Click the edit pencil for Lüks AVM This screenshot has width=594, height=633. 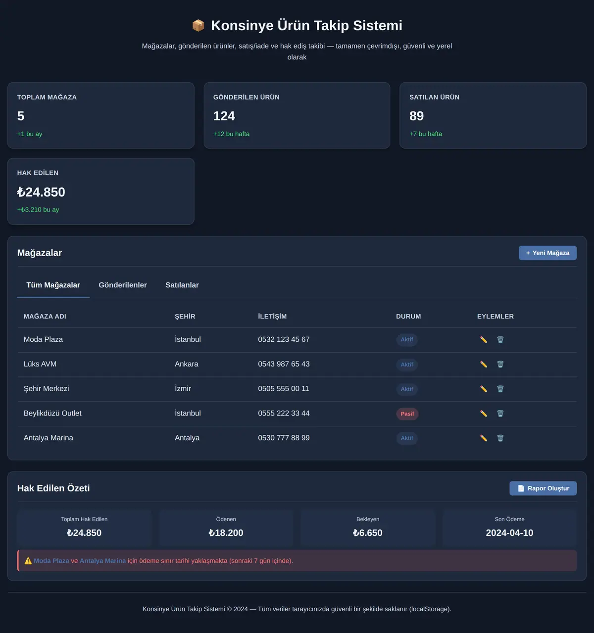(x=484, y=365)
